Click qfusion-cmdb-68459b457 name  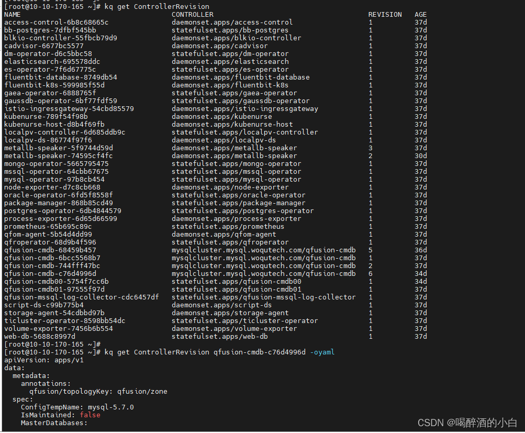click(x=50, y=250)
